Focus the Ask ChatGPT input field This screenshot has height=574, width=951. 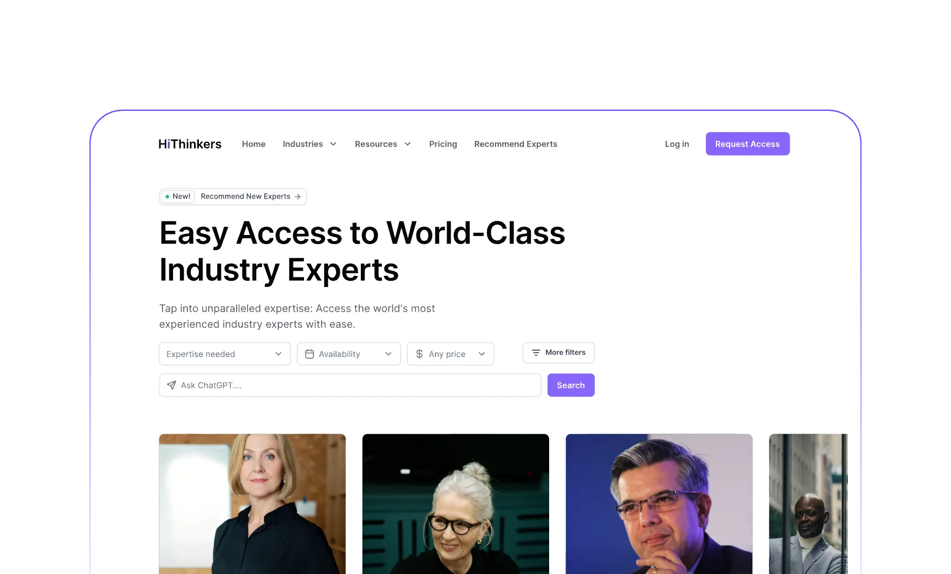coord(350,385)
